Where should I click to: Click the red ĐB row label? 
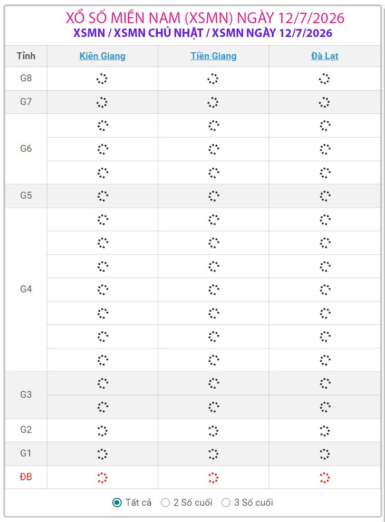pyautogui.click(x=26, y=477)
